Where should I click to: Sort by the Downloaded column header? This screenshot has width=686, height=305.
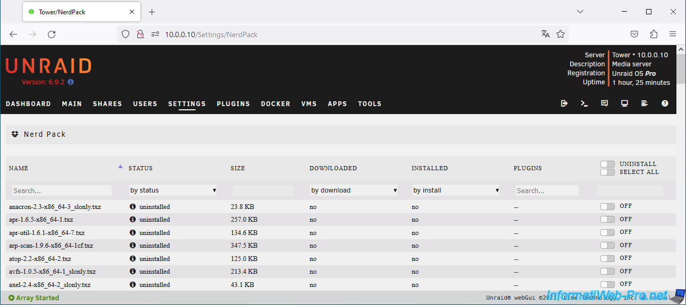pyautogui.click(x=333, y=168)
